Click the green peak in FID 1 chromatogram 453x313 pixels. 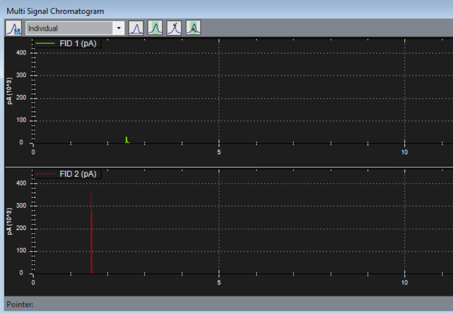point(127,140)
